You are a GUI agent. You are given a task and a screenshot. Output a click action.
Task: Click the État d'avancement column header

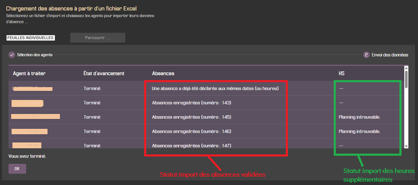104,74
